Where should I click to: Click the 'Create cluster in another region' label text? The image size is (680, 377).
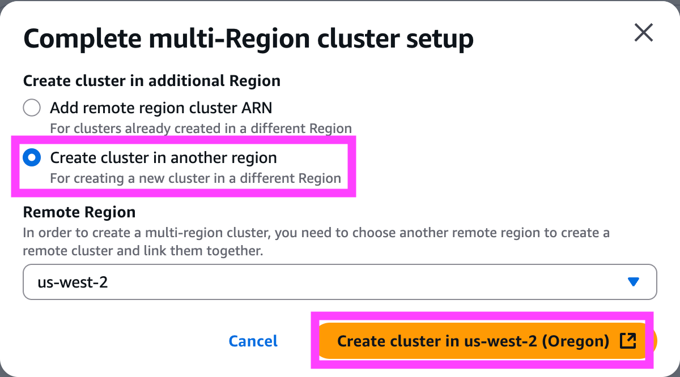click(x=164, y=157)
